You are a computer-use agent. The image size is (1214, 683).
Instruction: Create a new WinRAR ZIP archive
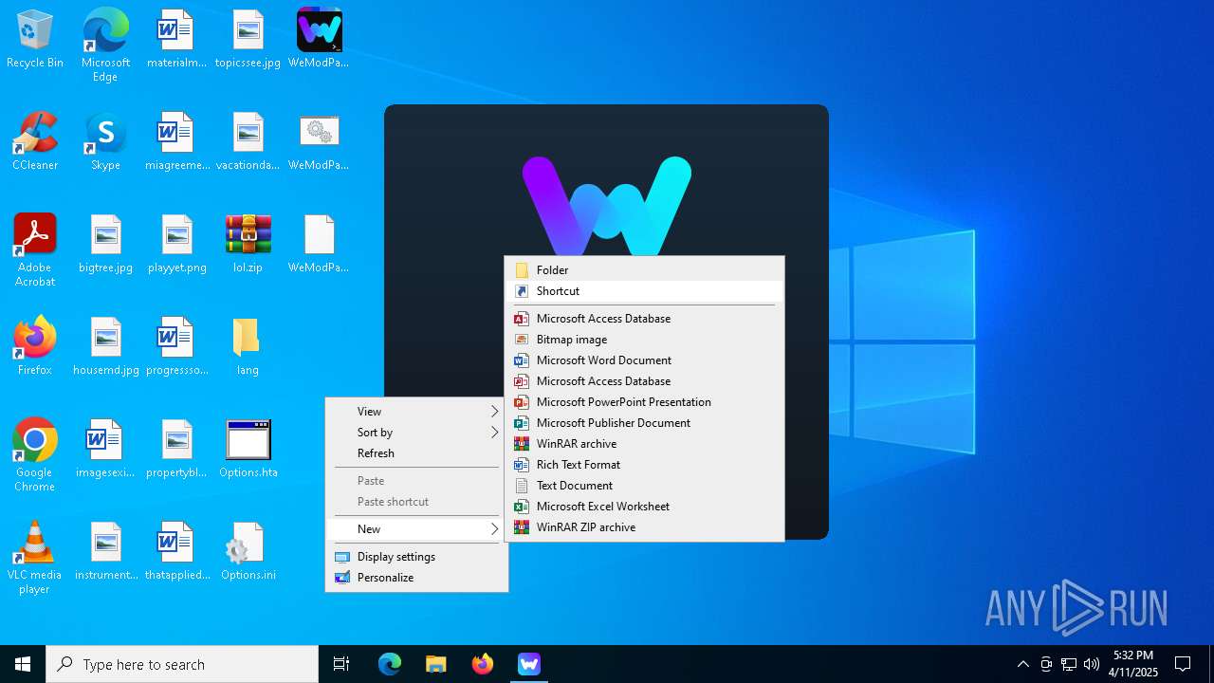(644, 527)
